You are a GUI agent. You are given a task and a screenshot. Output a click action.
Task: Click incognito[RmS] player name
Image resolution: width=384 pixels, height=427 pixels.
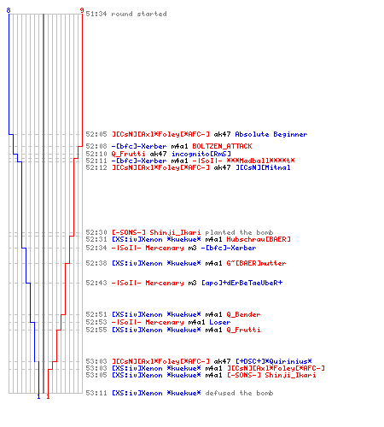(x=201, y=154)
